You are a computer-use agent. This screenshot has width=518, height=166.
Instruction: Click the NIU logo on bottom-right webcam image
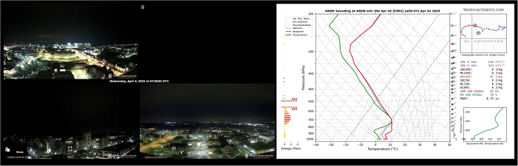(260, 156)
